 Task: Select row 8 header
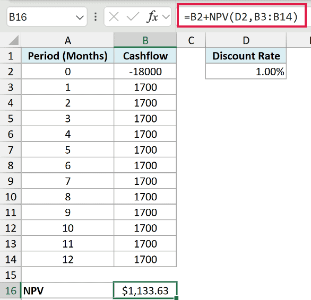[10, 165]
